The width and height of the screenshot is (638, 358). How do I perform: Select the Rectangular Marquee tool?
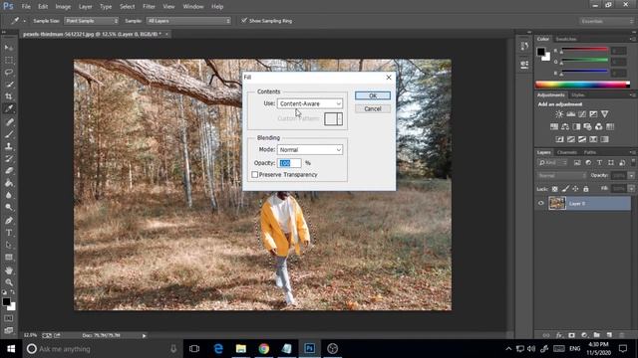9,60
